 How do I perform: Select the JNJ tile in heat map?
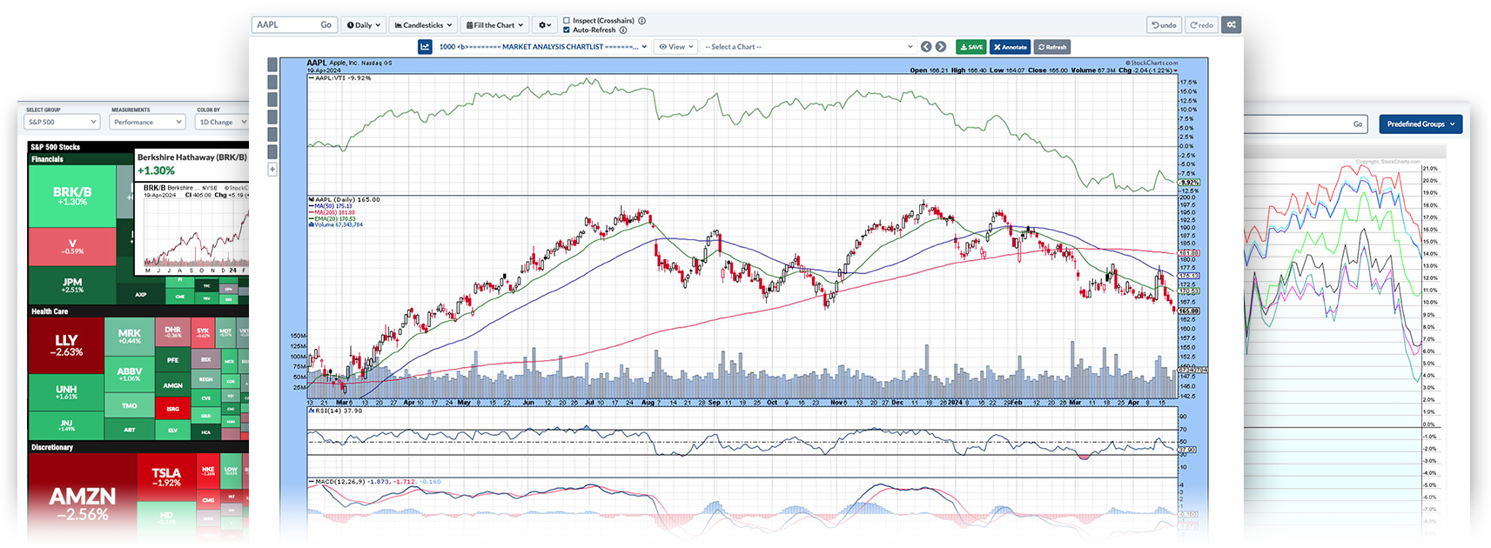click(x=66, y=424)
